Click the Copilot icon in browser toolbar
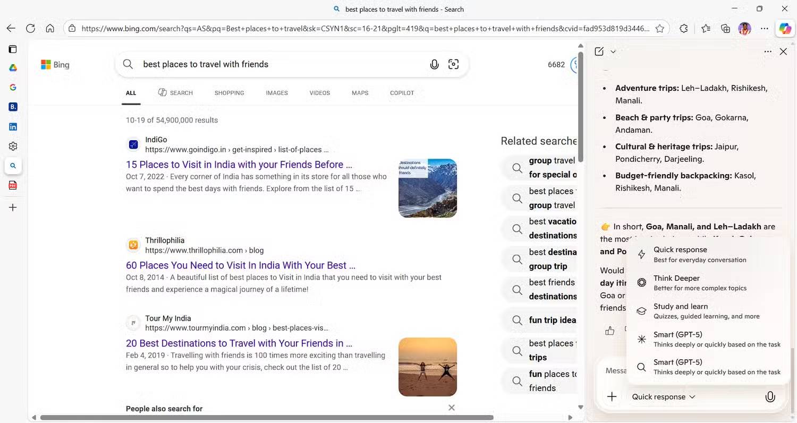 tap(784, 29)
